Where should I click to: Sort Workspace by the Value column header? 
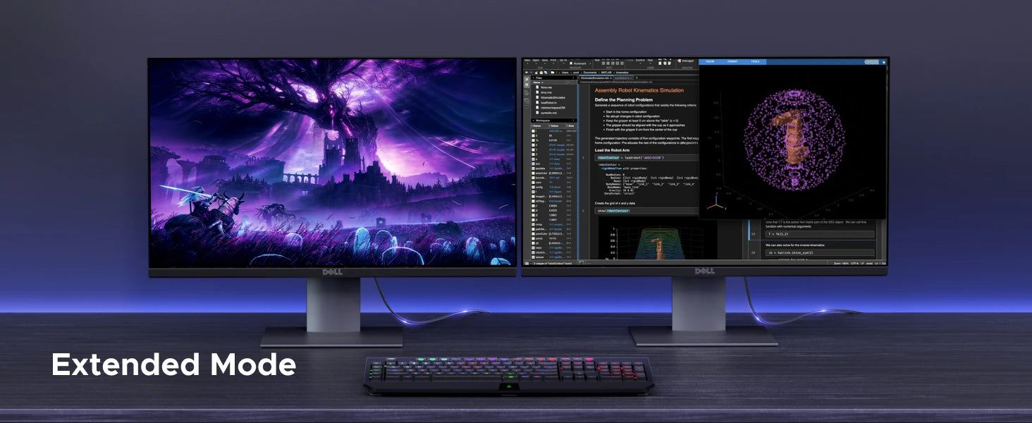(555, 126)
